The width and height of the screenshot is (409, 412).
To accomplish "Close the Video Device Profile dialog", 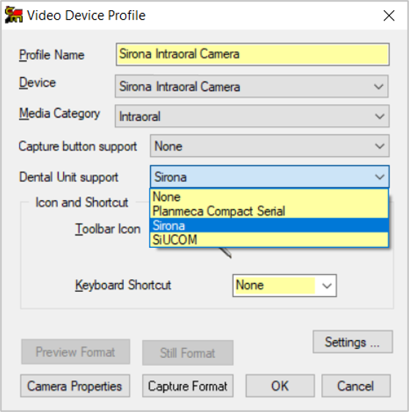I will tap(388, 15).
